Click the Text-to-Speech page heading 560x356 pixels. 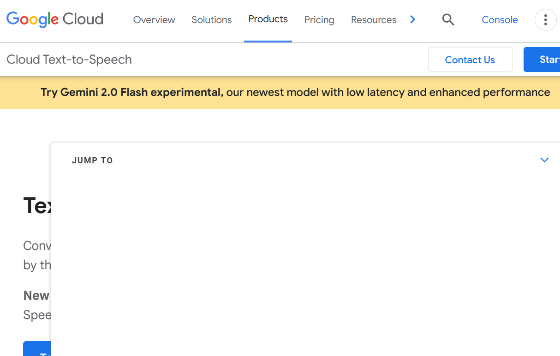click(x=37, y=205)
